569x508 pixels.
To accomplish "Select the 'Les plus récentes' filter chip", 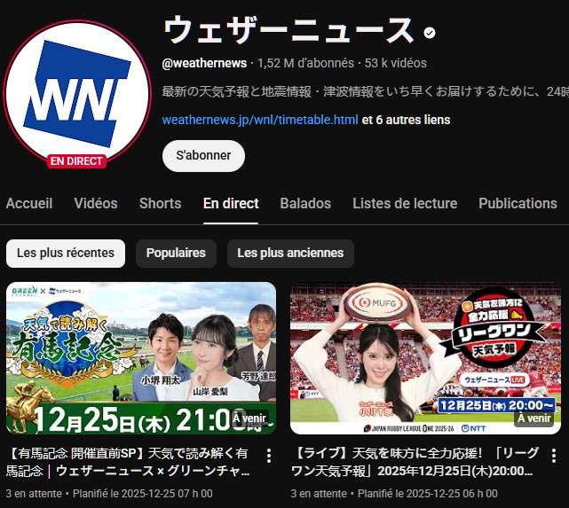I will pyautogui.click(x=66, y=254).
